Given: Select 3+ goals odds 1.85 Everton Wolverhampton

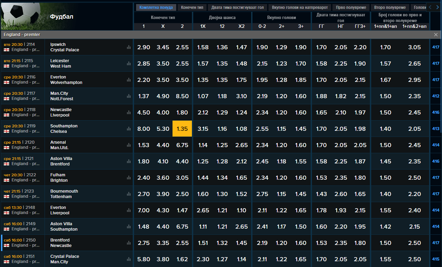Looking at the screenshot, I should point(301,80).
